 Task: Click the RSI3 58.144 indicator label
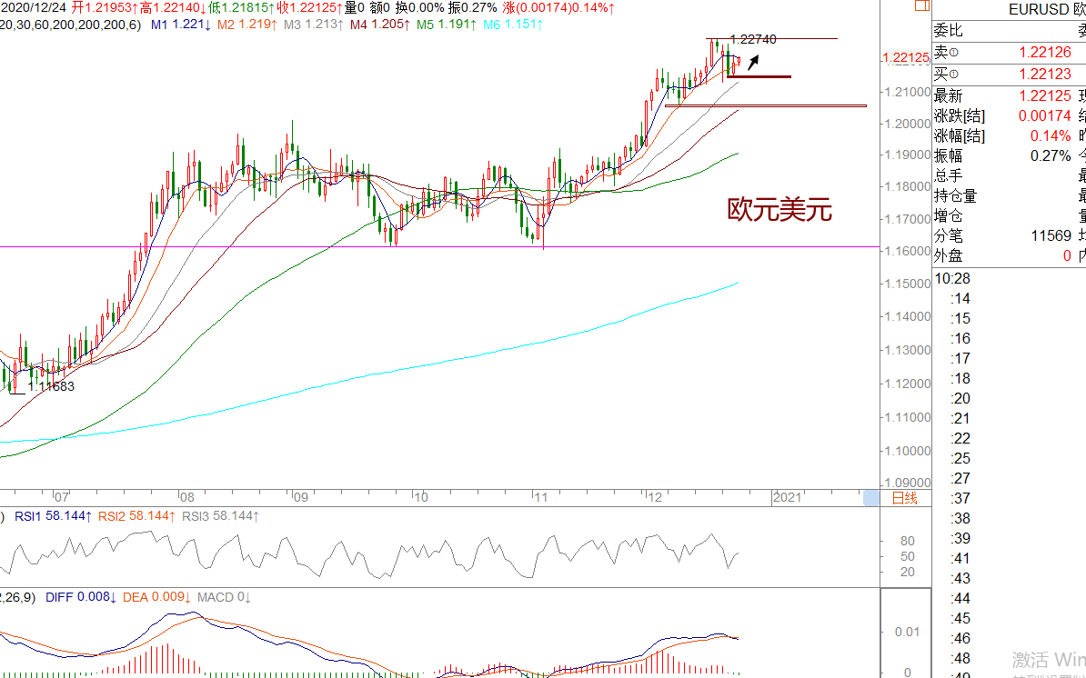pyautogui.click(x=221, y=516)
